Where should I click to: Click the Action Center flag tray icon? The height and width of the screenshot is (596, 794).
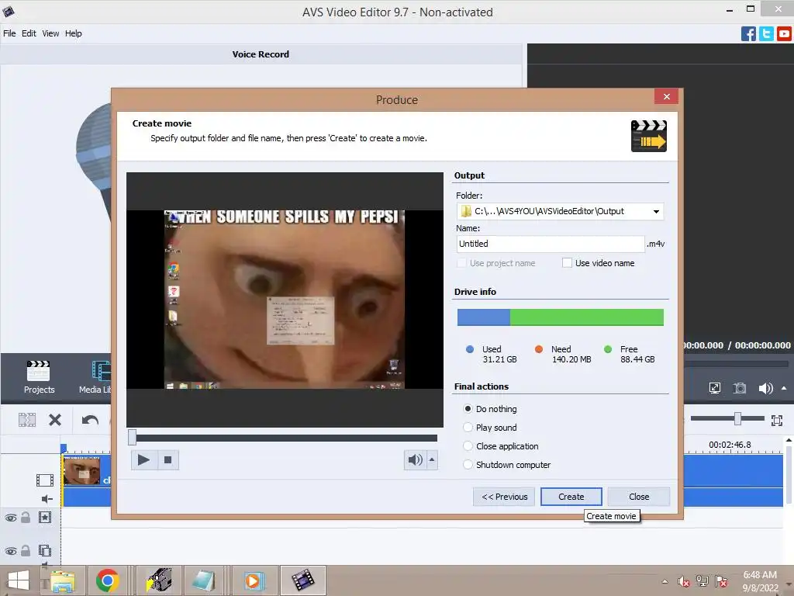(721, 581)
